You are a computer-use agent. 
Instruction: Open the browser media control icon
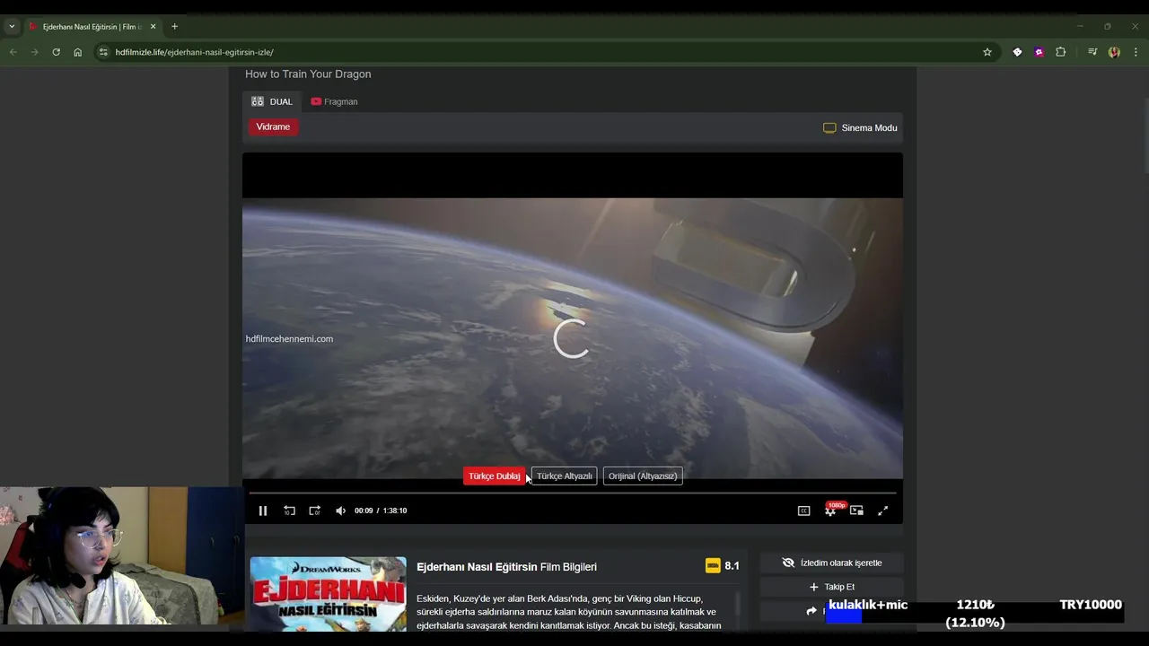(x=1092, y=52)
